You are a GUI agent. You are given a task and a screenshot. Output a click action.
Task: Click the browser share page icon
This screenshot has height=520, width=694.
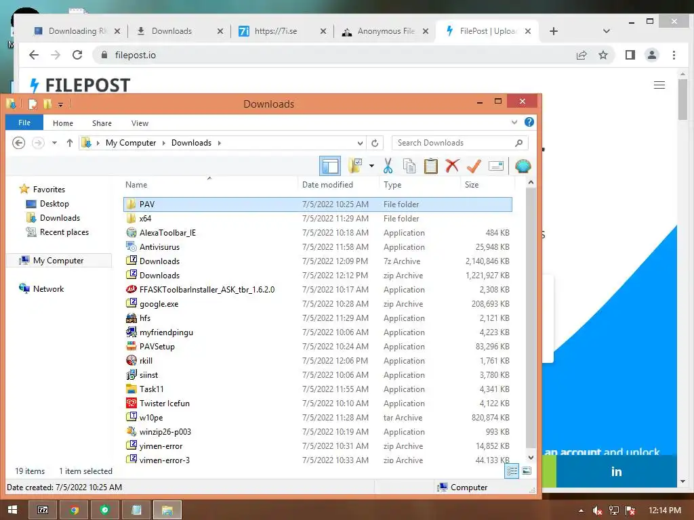coord(581,55)
